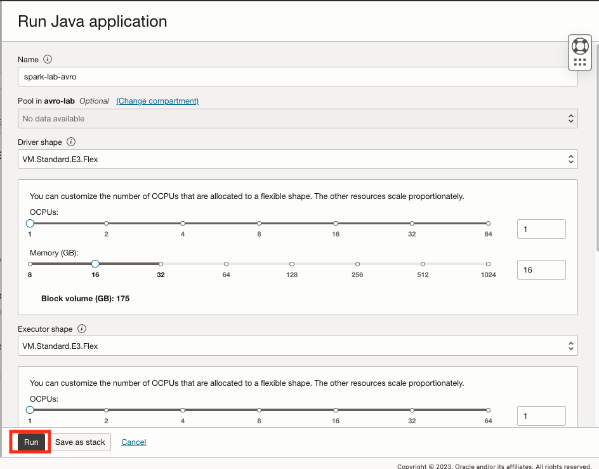The height and width of the screenshot is (469, 599).
Task: Click the Save as stack button
Action: 80,442
